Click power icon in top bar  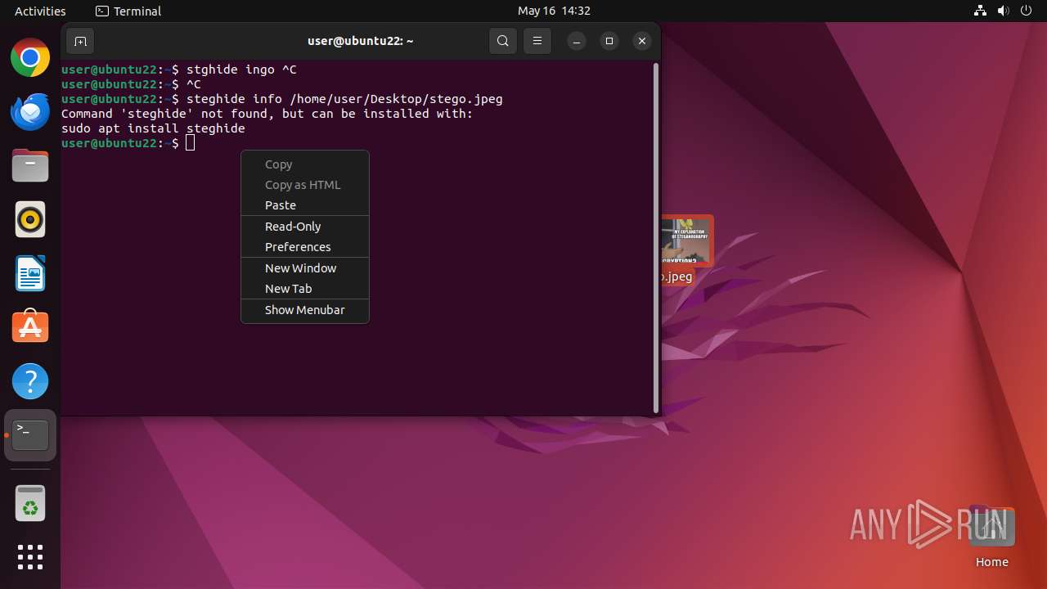pyautogui.click(x=1027, y=11)
